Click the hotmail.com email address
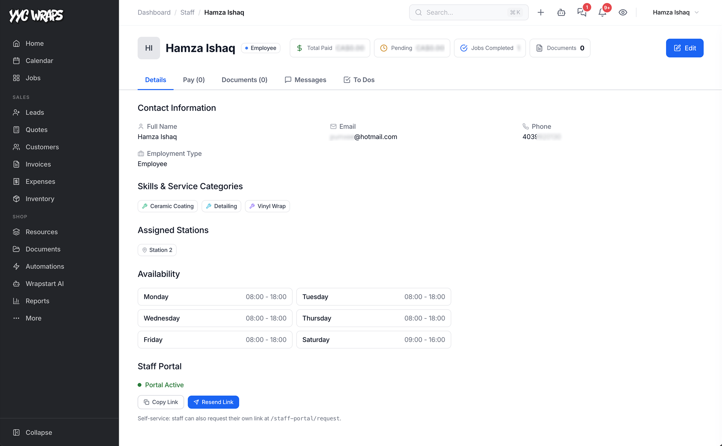This screenshot has width=722, height=446. pos(364,137)
